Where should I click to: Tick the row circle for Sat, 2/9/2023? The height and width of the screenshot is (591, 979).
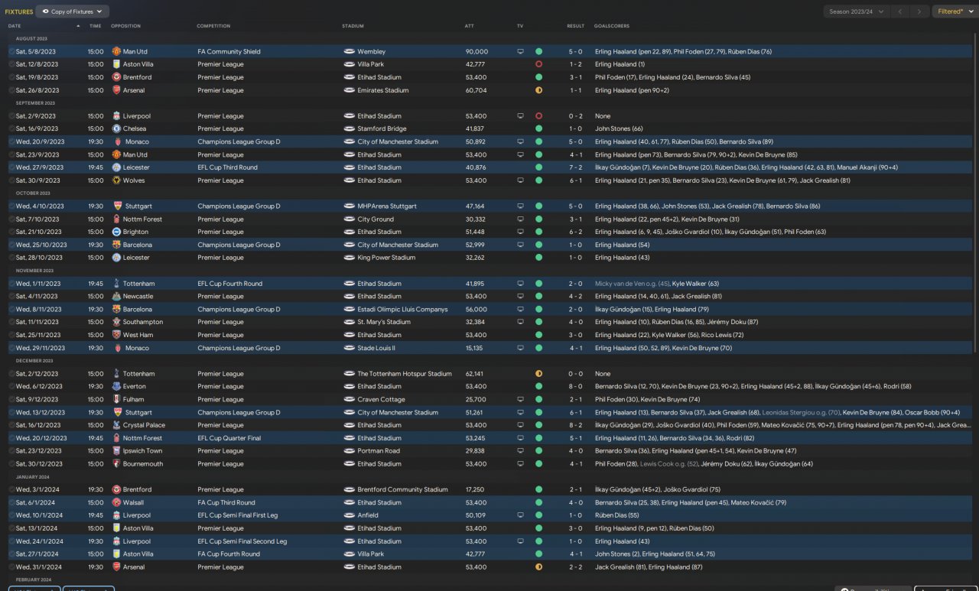pos(11,116)
